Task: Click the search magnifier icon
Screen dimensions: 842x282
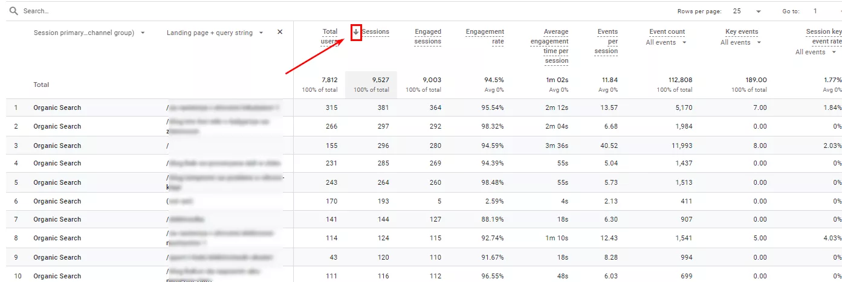Action: coord(13,11)
